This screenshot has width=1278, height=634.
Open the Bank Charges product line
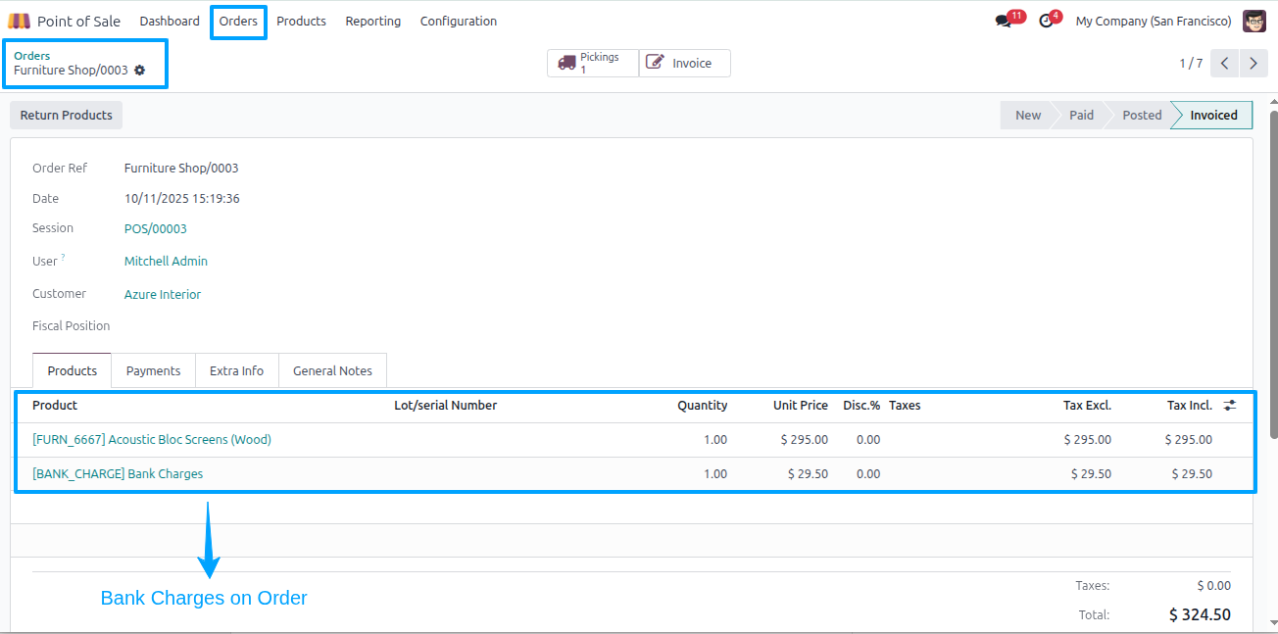(x=118, y=474)
